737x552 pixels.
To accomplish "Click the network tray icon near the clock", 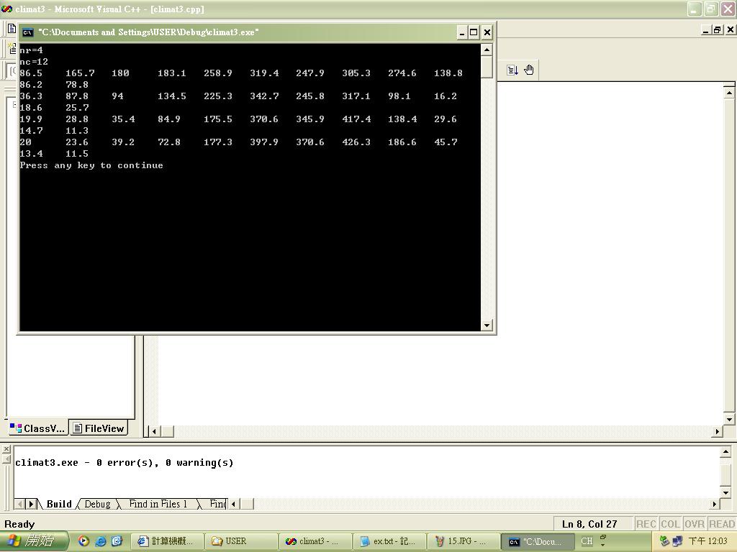I will click(677, 541).
